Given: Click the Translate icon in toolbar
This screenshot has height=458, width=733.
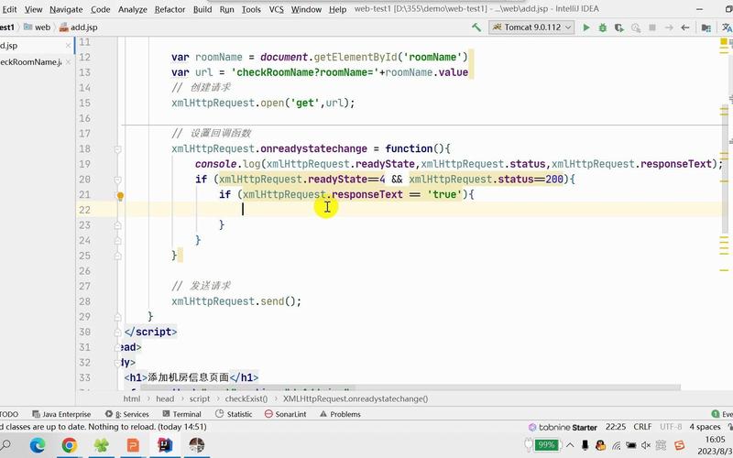Looking at the screenshot, I should 727,27.
